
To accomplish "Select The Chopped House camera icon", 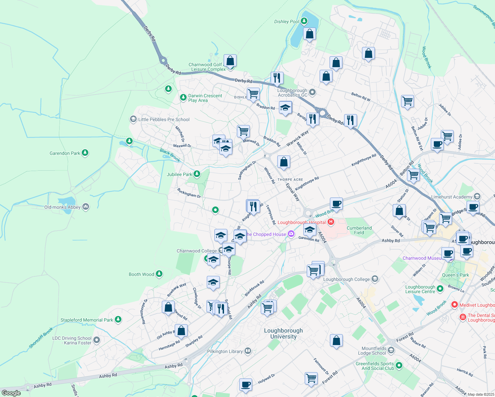I will point(291,234).
